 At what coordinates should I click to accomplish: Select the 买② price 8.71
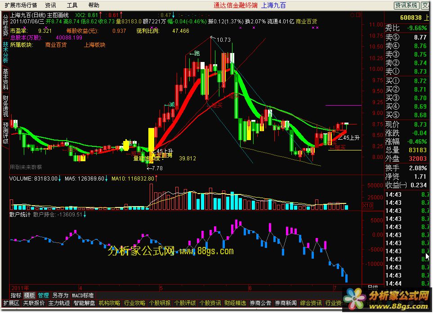point(420,89)
